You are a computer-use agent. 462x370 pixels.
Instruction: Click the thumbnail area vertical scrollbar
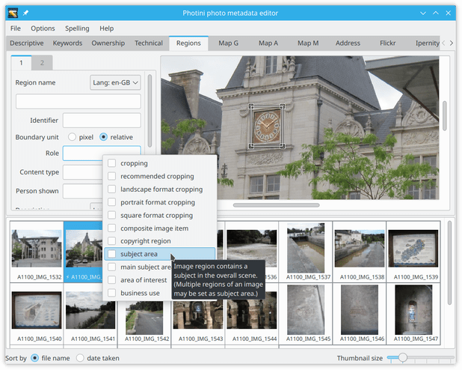coord(449,263)
